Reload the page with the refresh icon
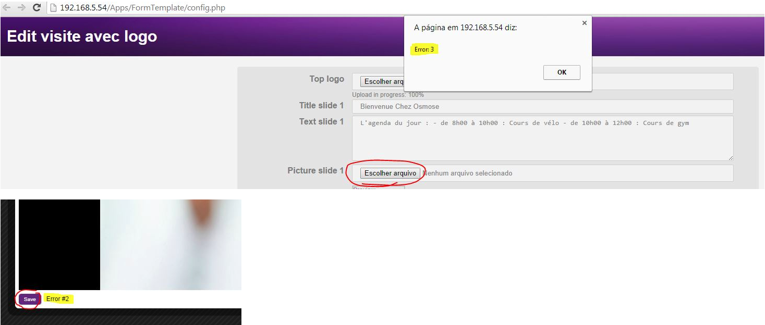This screenshot has height=325, width=765. point(37,8)
